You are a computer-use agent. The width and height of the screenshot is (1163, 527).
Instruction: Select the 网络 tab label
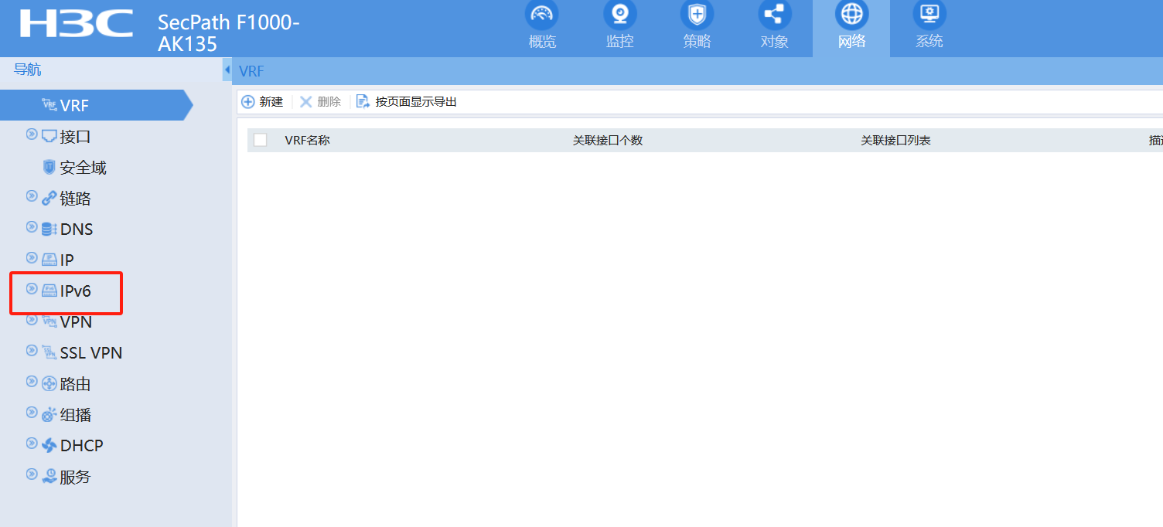coord(851,42)
